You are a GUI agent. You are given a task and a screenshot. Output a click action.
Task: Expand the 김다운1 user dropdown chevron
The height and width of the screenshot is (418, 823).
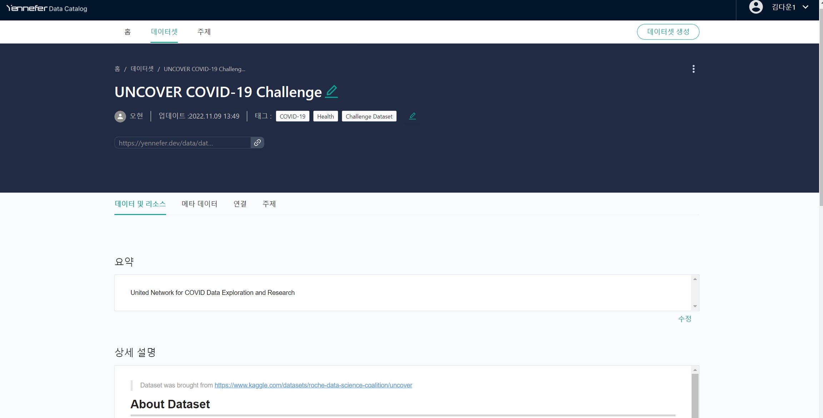point(805,7)
